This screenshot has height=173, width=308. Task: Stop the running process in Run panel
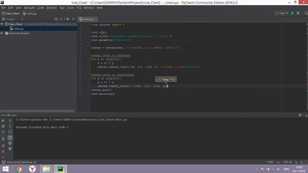[x=3, y=126]
